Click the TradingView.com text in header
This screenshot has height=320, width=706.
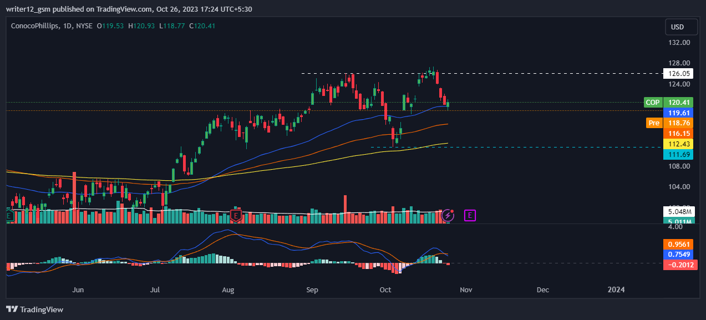125,9
